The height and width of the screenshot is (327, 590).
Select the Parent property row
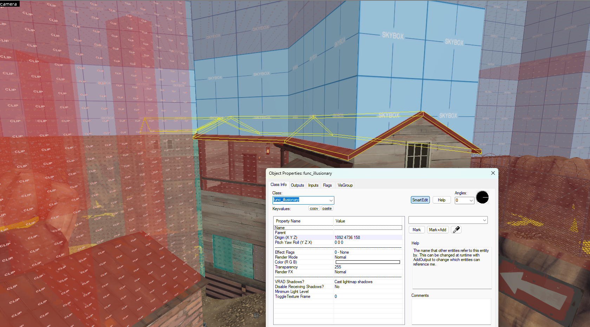coord(338,233)
